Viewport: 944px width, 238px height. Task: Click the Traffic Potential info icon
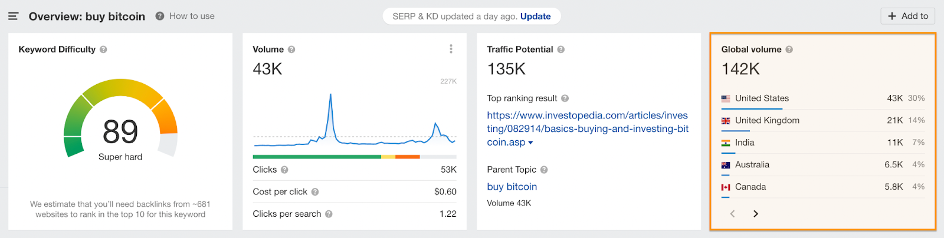tap(561, 49)
